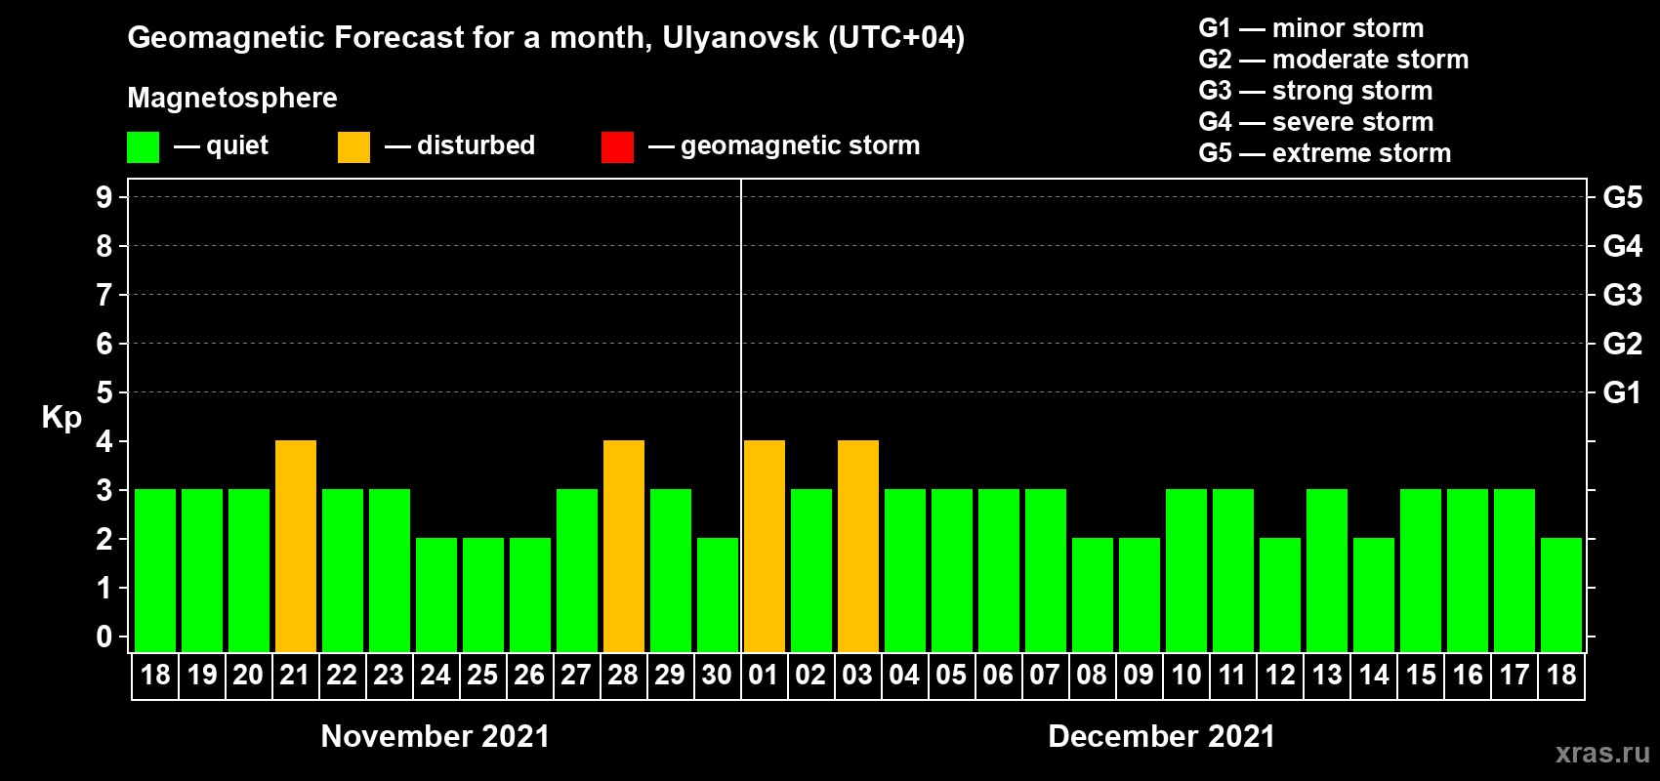
Task: Click the 'geomagnetic storm' legend label
Action: 801,145
